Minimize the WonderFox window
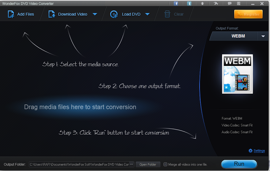This screenshot has width=270, height=171. [x=253, y=4]
